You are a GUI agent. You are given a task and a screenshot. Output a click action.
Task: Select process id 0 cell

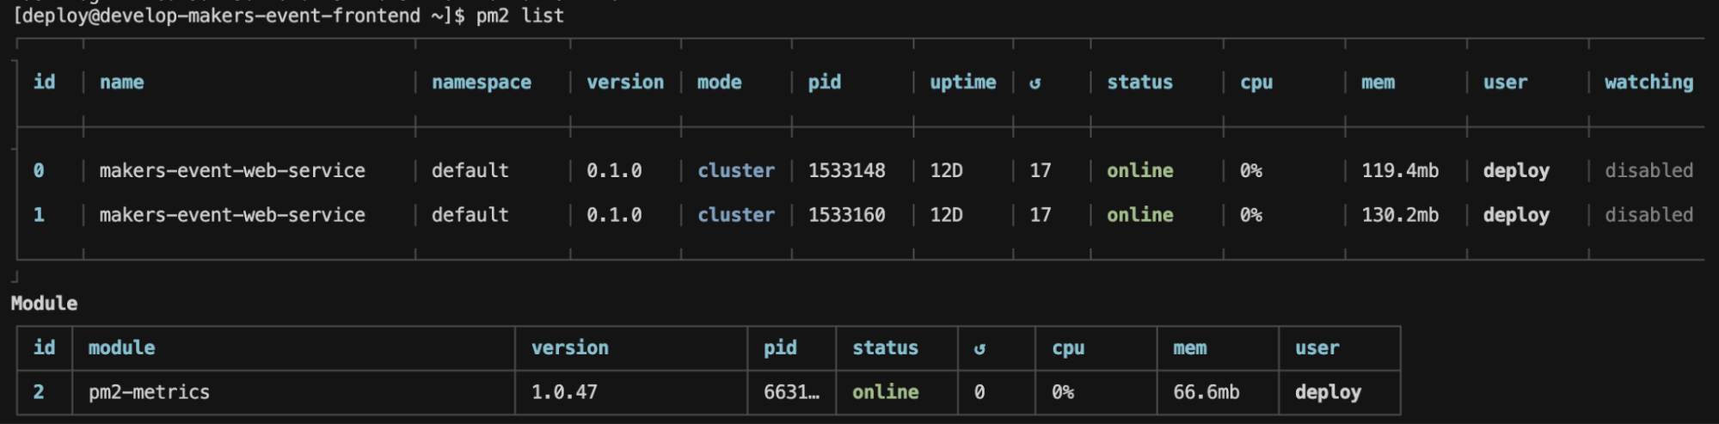tap(39, 171)
